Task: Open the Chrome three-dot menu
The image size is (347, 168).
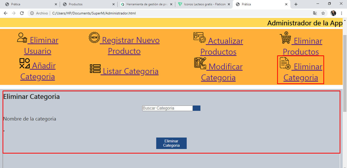Action: click(x=341, y=13)
